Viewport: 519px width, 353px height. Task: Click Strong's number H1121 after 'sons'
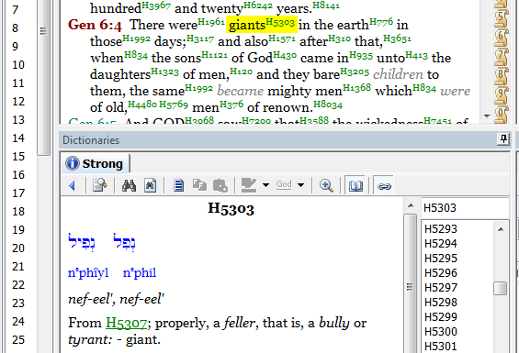pos(214,55)
